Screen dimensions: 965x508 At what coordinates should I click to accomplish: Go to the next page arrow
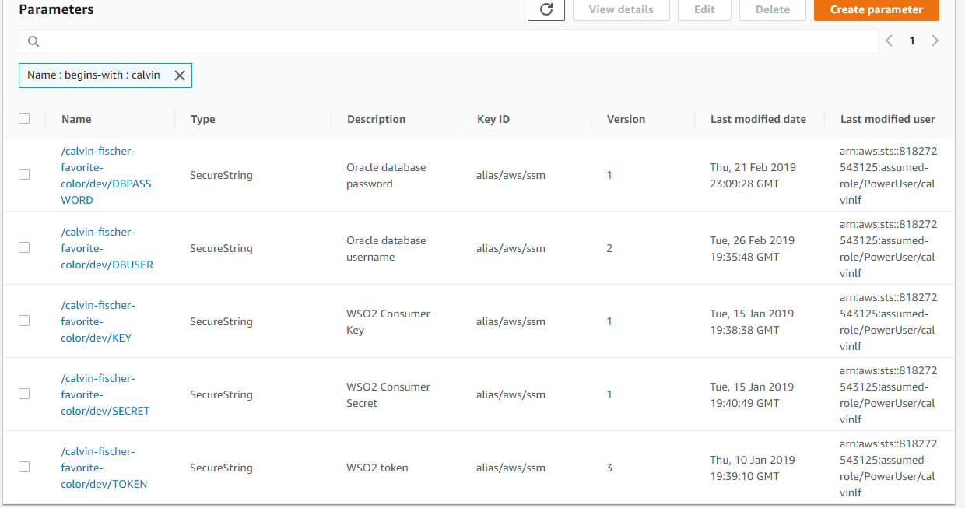point(935,40)
